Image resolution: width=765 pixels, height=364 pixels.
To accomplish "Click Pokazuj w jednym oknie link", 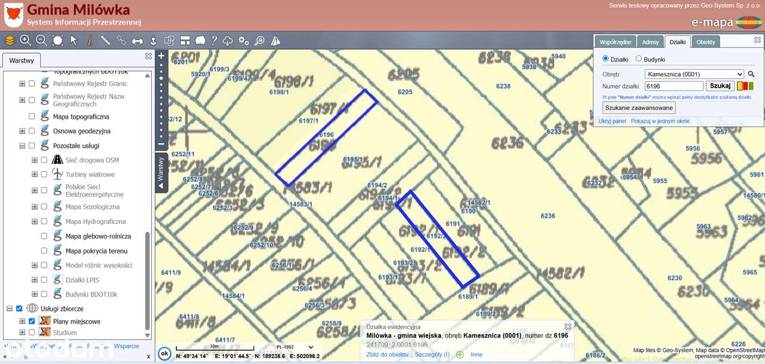I will point(660,121).
